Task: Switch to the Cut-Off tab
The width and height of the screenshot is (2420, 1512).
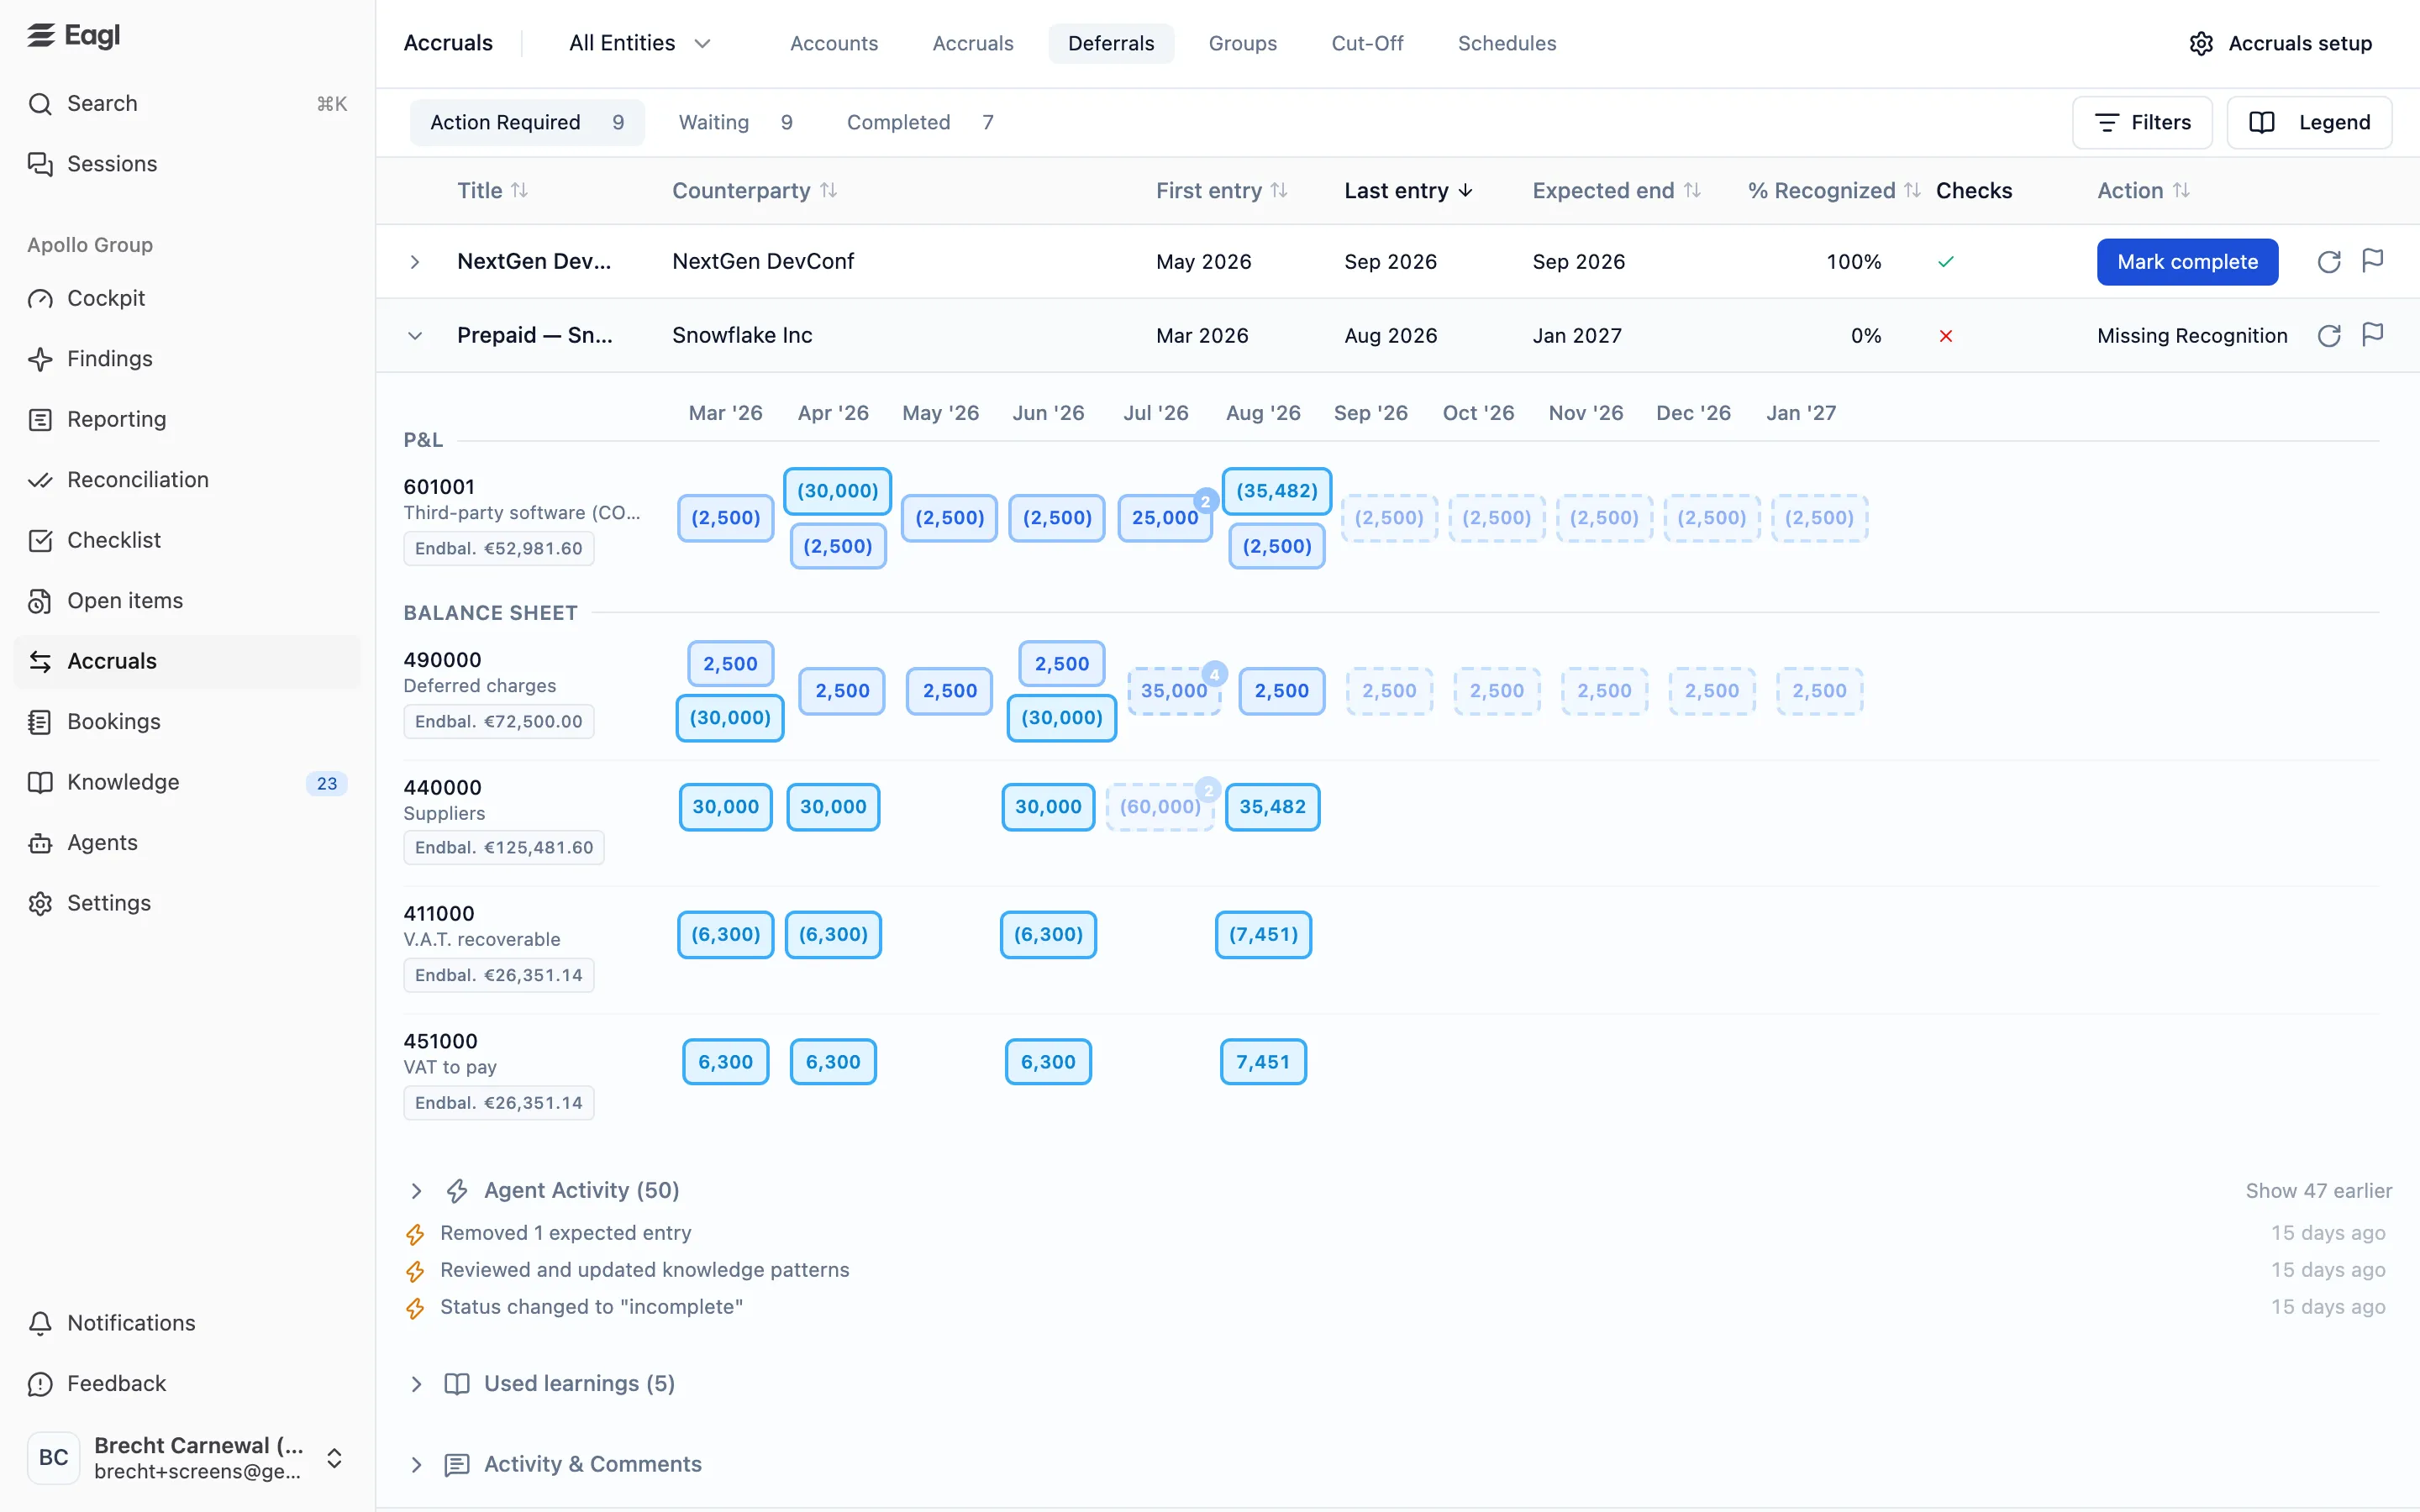Action: (x=1367, y=44)
